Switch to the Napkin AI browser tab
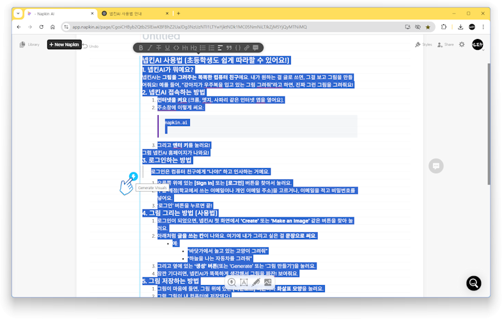Image resolution: width=502 pixels, height=319 pixels. point(61,13)
